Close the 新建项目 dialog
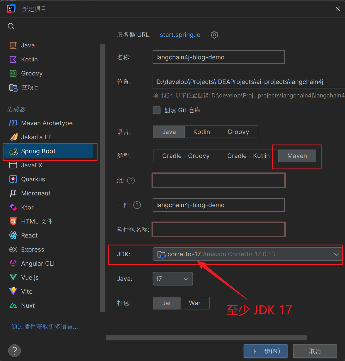 coord(338,9)
